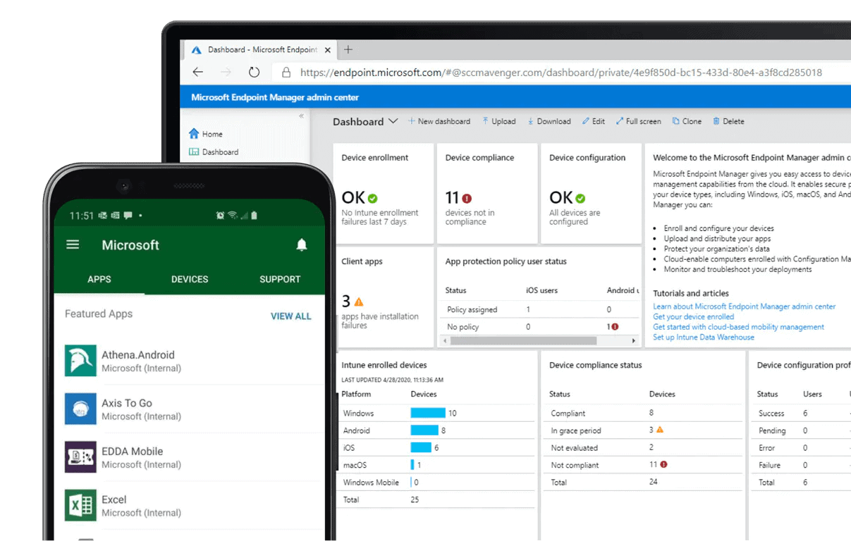
Task: Click the Windows devices bar in enrolled devices
Action: [428, 413]
